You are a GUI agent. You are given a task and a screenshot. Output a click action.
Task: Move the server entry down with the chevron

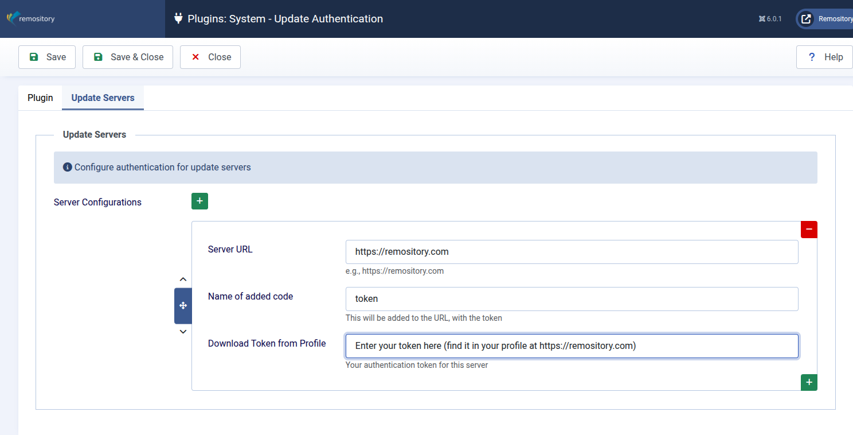tap(183, 332)
